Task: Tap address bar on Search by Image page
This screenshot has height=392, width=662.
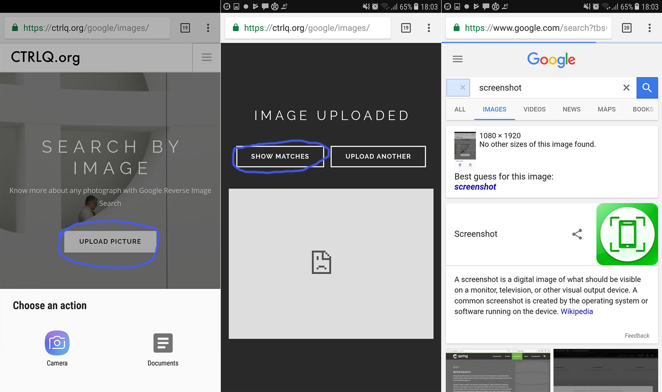Action: [87, 28]
